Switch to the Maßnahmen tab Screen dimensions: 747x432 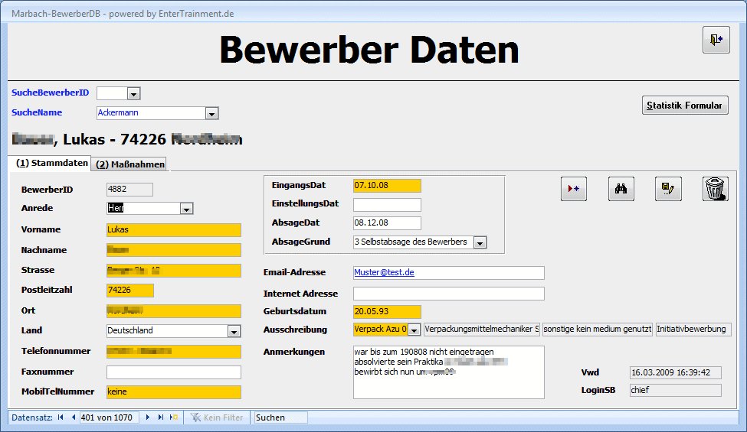128,164
